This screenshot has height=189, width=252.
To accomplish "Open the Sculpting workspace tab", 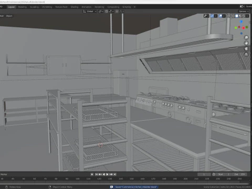I will pos(34,7).
